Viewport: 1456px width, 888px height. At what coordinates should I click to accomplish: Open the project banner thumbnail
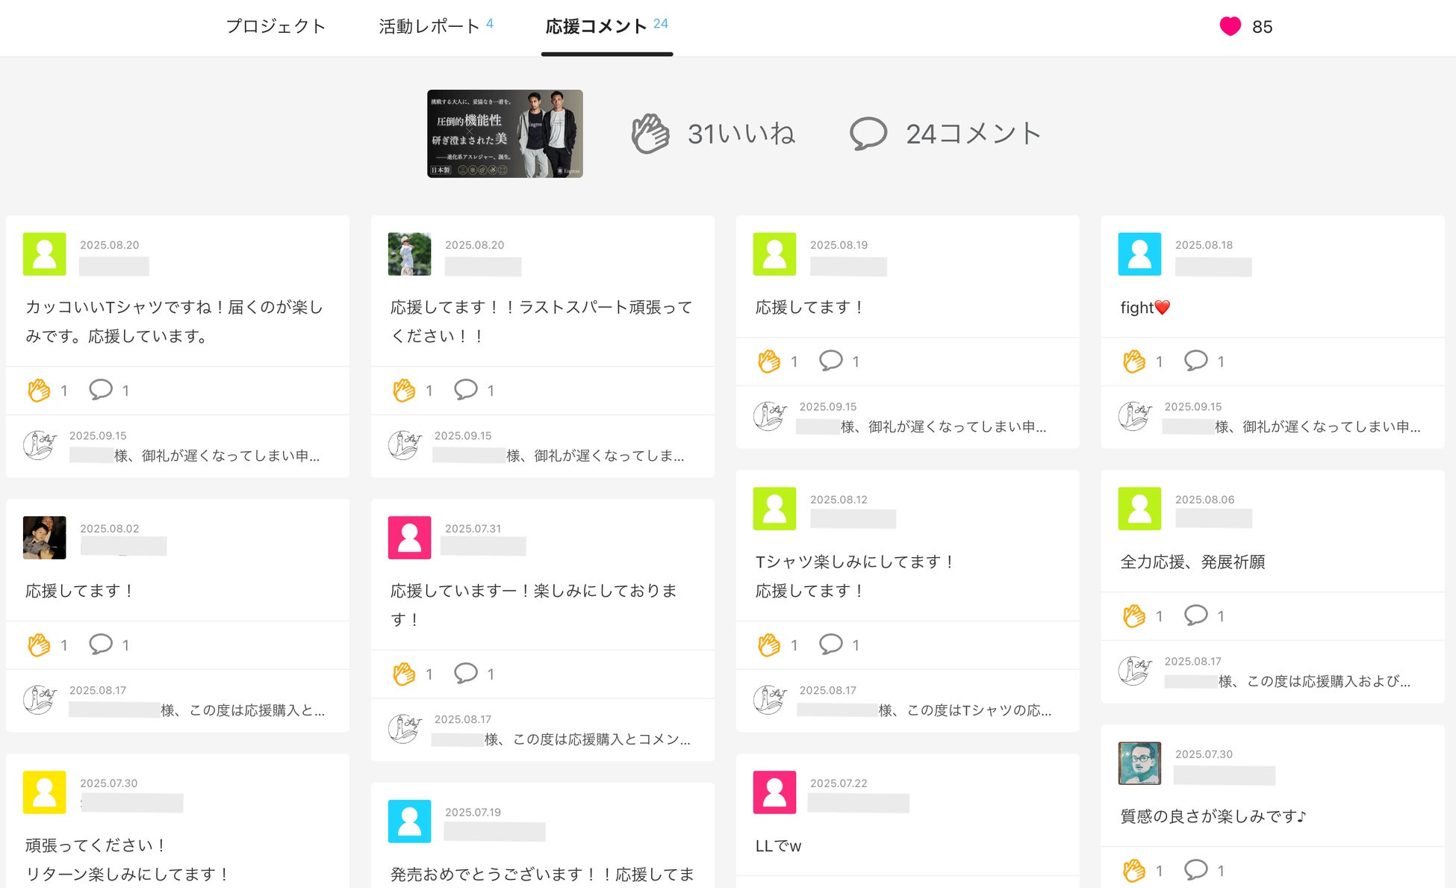(x=505, y=134)
